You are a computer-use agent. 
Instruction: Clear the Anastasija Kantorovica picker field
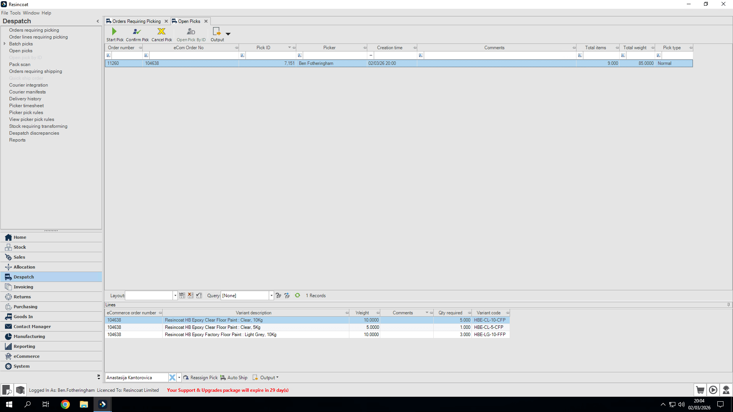pos(172,378)
